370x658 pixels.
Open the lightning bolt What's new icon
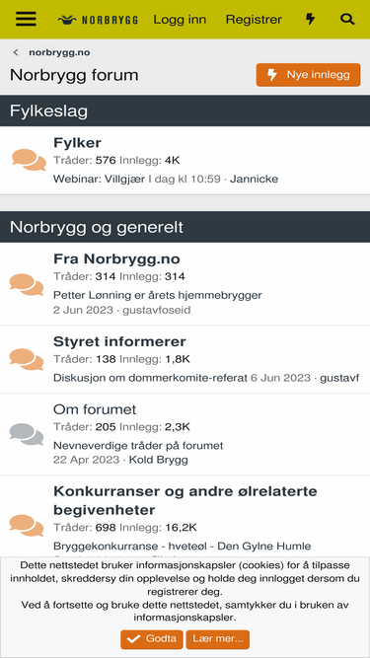pos(310,19)
